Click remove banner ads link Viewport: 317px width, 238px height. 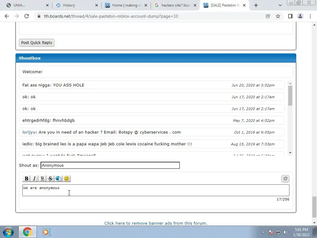156,223
